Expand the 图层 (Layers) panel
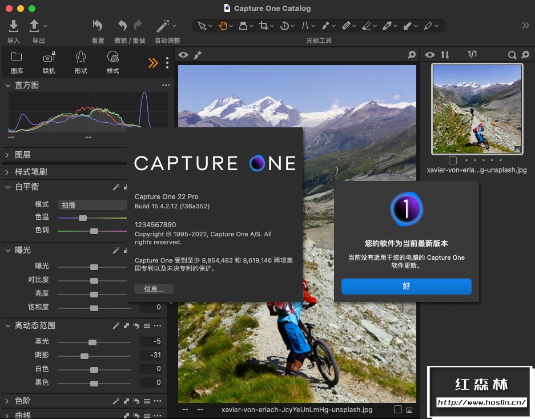The image size is (535, 419). coord(7,155)
